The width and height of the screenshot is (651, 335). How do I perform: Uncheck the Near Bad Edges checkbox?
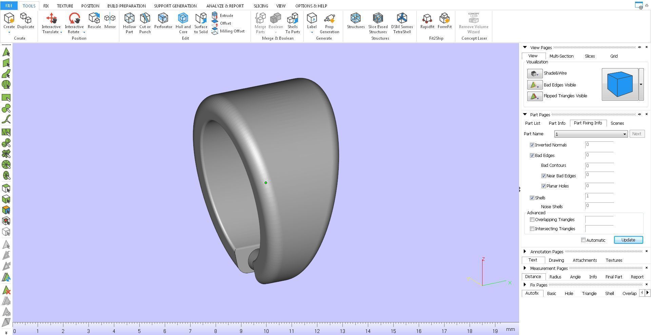[x=544, y=176]
